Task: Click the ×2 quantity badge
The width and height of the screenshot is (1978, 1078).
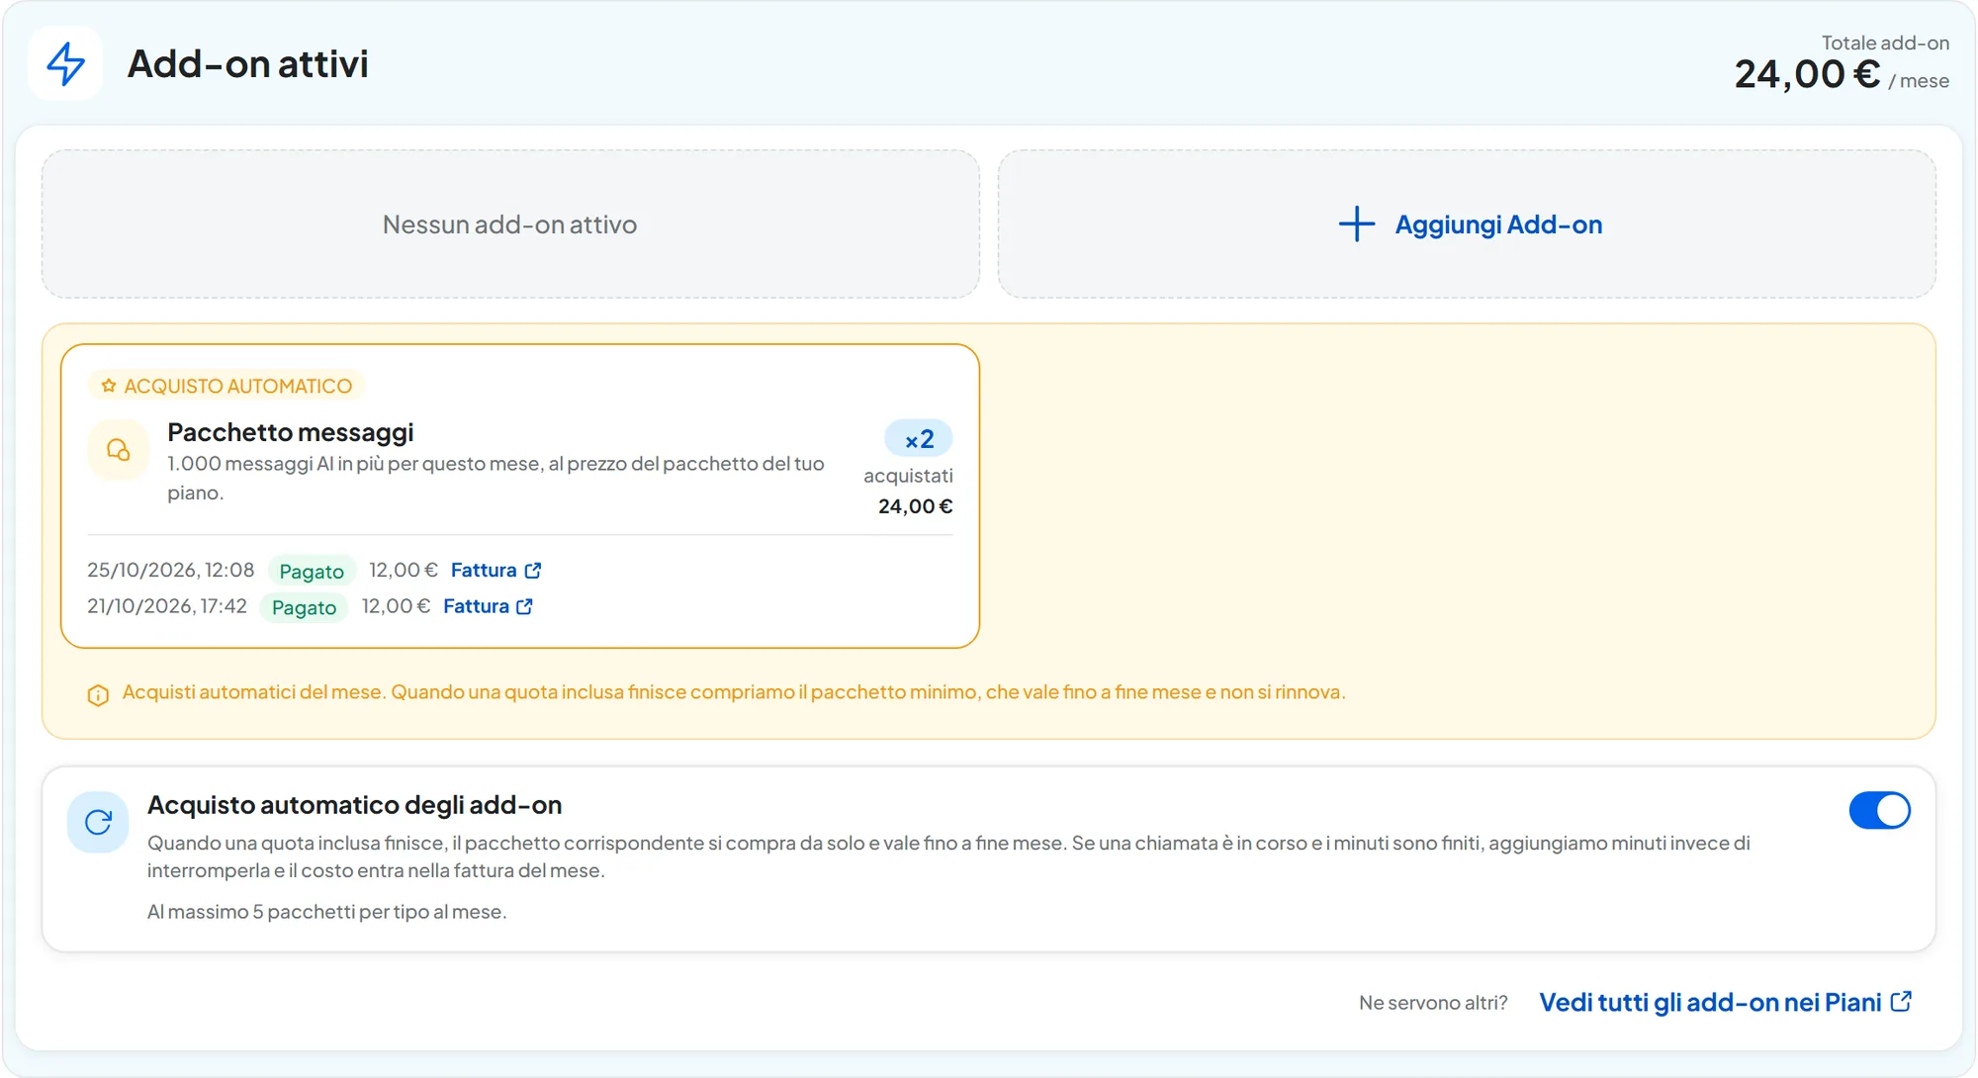Action: [919, 439]
